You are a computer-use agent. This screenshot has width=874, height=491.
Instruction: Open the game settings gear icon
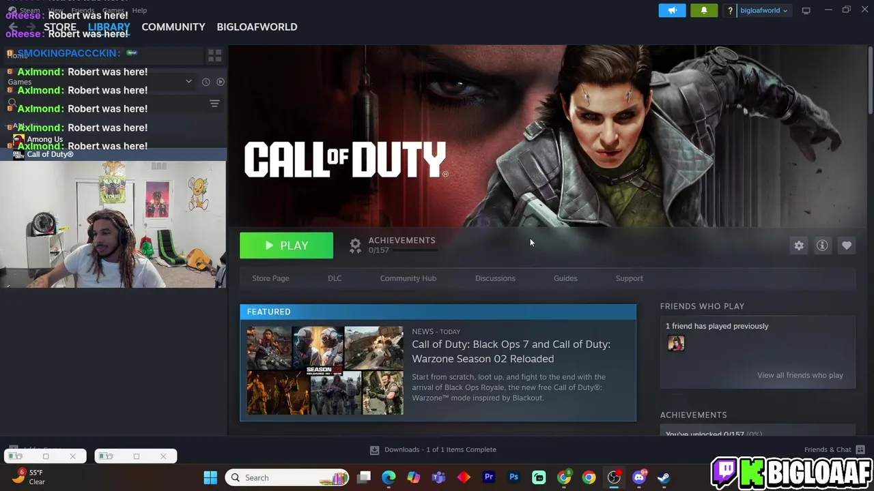point(799,245)
